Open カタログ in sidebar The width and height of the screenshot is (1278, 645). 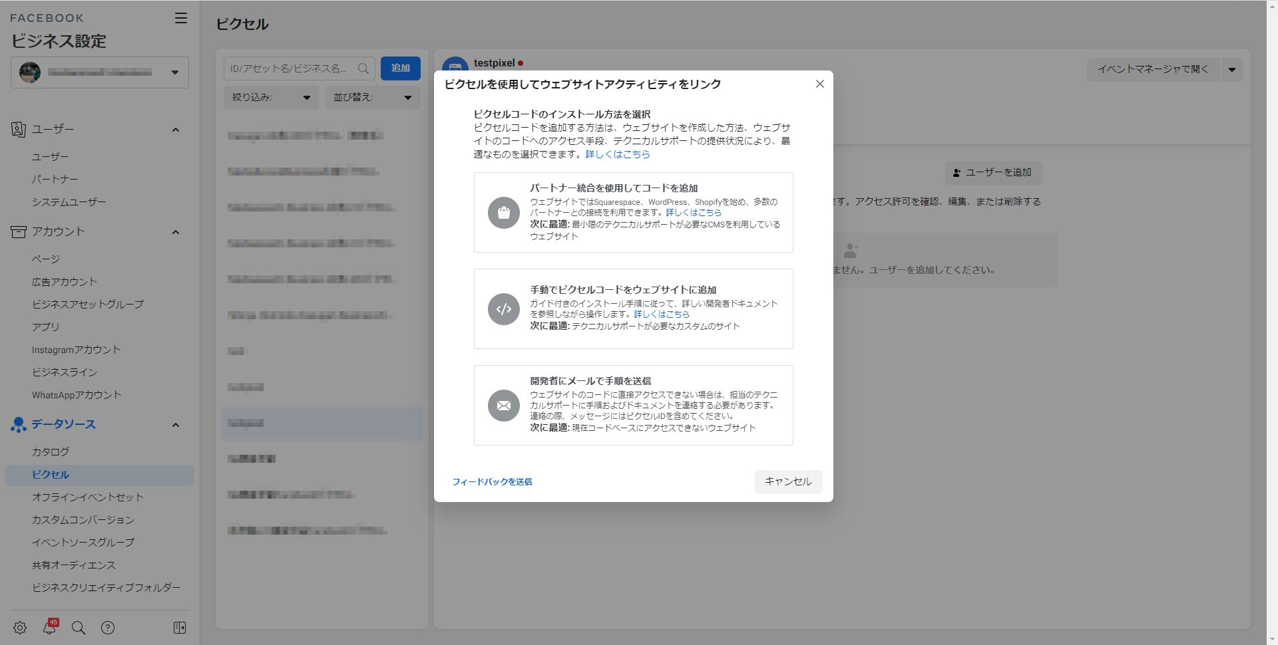pos(51,452)
